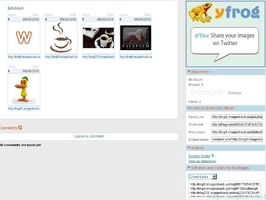Click the img85 URL under duck thumbnail
The image size is (266, 200).
click(x=24, y=109)
